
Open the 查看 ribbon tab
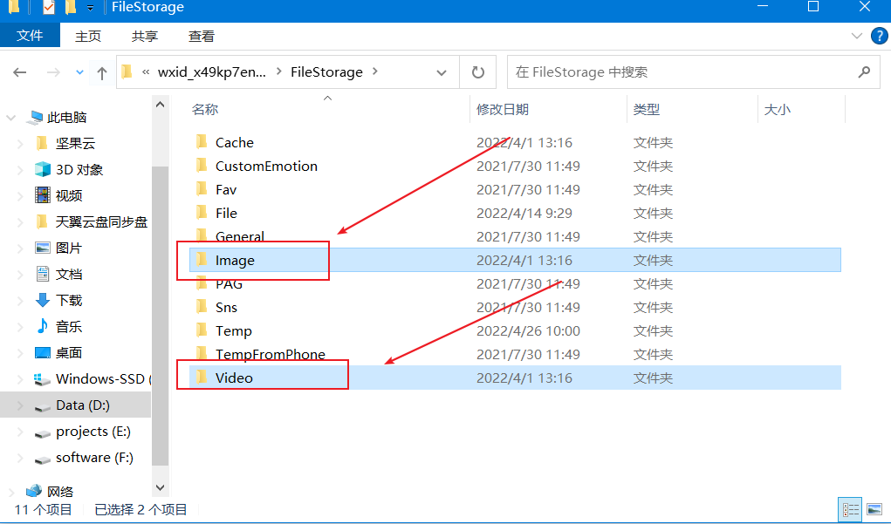[202, 37]
